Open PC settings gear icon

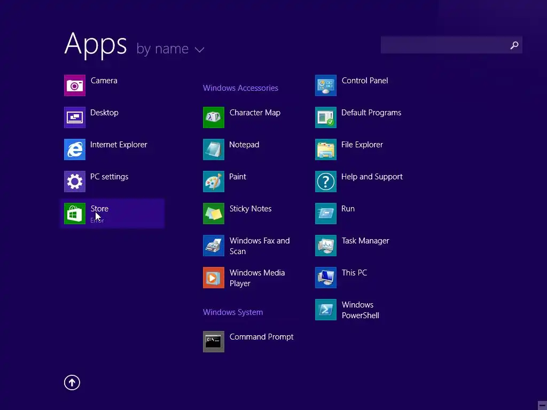[x=75, y=182]
